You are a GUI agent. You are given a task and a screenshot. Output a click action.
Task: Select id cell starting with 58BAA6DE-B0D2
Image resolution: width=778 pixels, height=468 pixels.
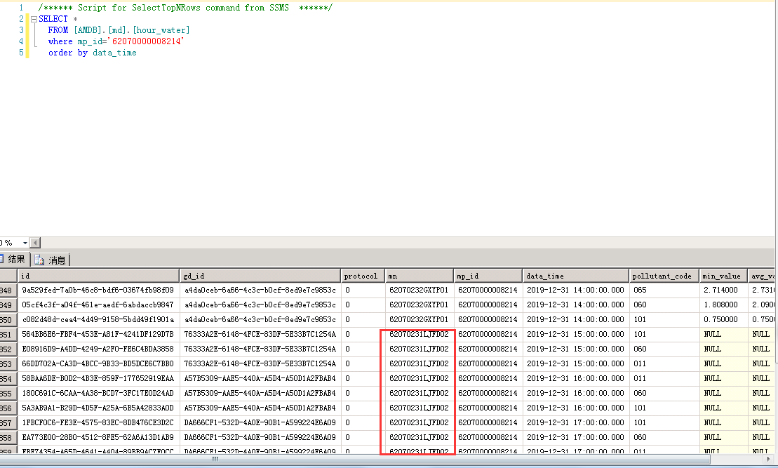[98, 379]
